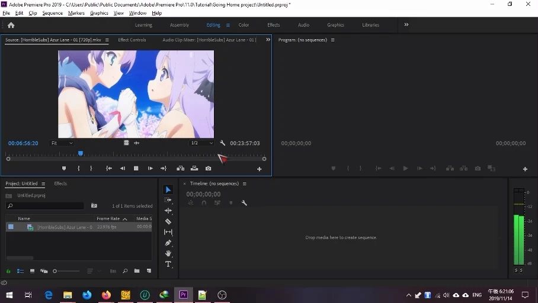Open the File menu
The width and height of the screenshot is (538, 303).
click(x=6, y=13)
